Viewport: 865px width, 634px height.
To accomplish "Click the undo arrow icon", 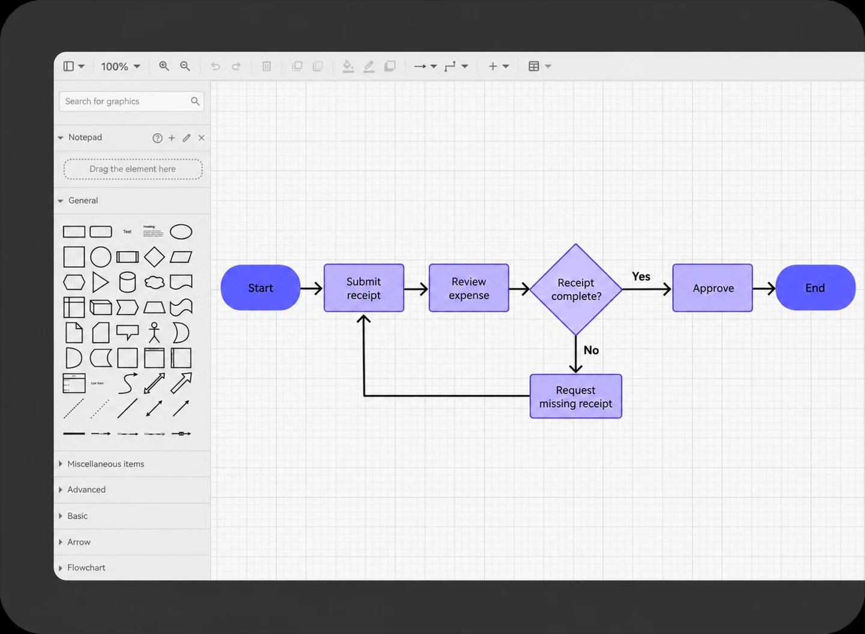I will 216,66.
